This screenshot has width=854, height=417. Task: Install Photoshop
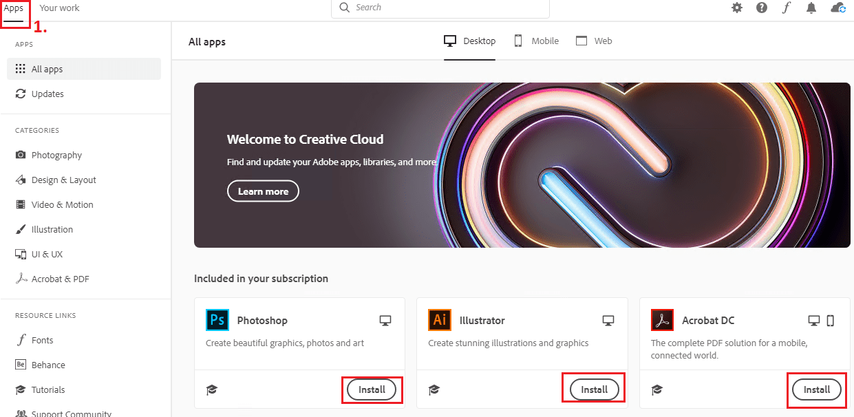click(x=372, y=389)
